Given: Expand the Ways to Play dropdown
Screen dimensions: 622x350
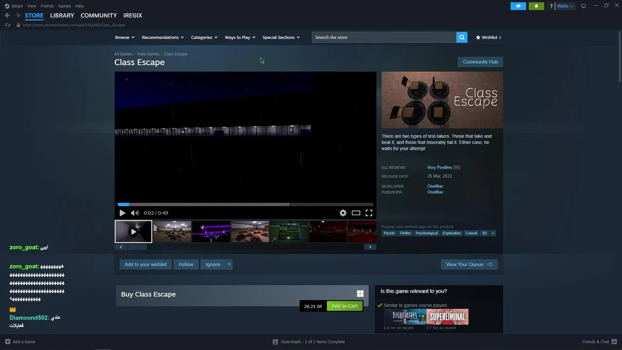Looking at the screenshot, I should coord(240,37).
